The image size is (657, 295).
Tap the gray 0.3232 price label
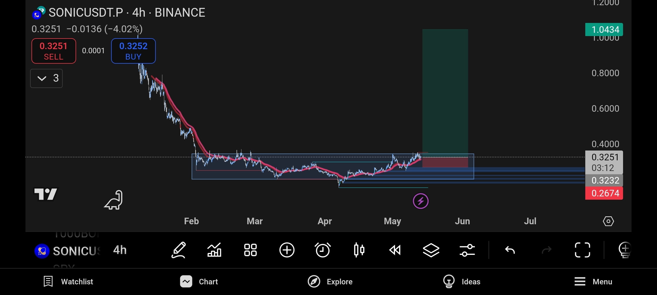pos(604,180)
